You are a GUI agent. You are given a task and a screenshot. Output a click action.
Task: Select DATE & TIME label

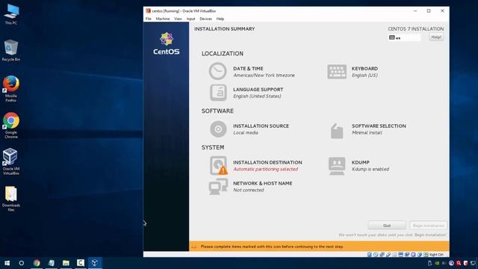click(x=248, y=69)
